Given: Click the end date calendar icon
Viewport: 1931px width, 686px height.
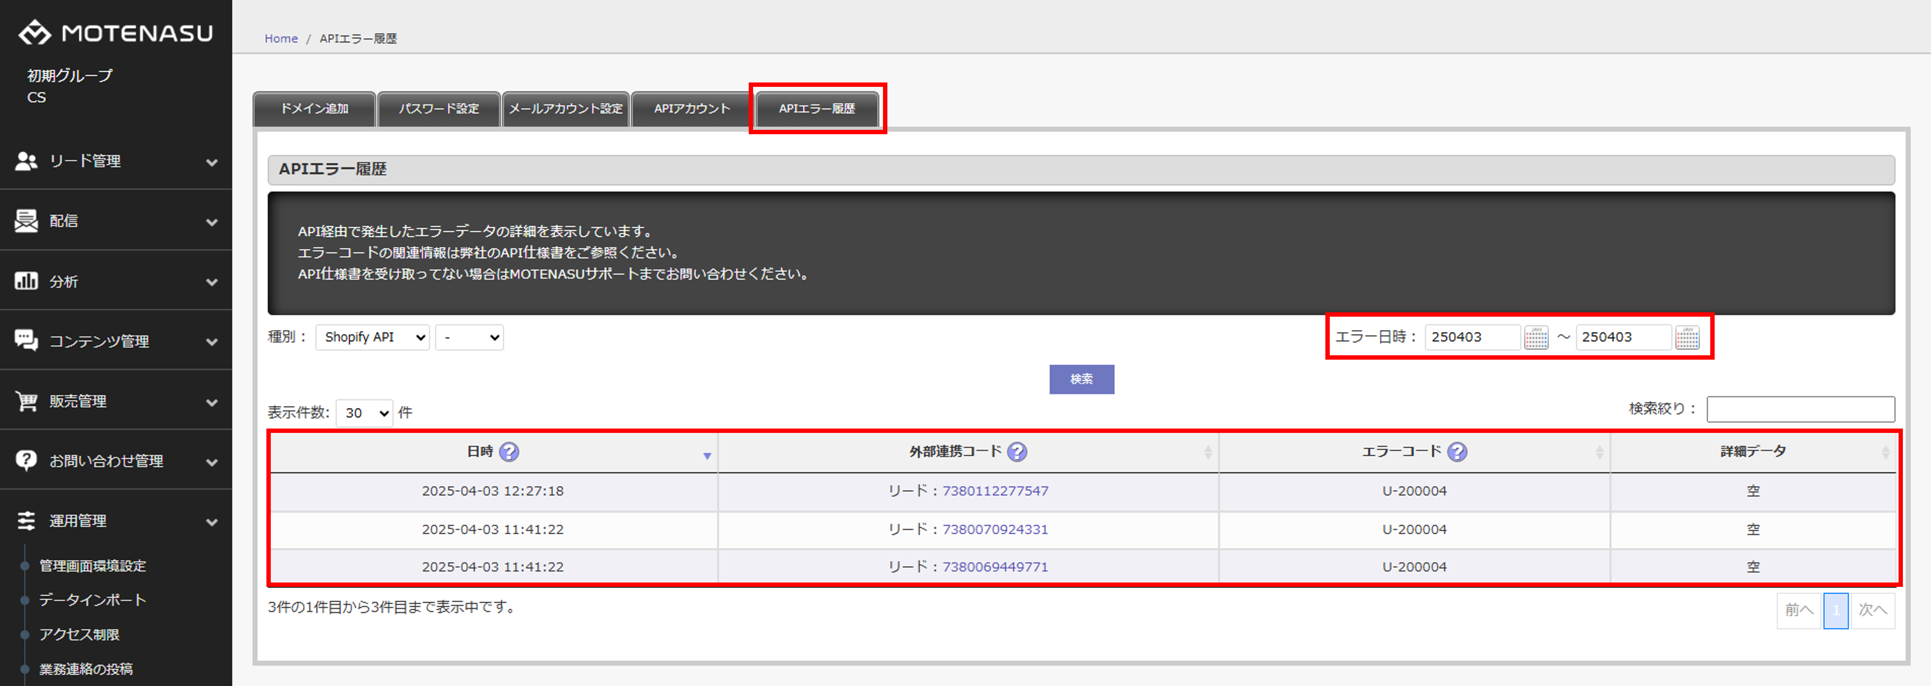Looking at the screenshot, I should coord(1687,337).
